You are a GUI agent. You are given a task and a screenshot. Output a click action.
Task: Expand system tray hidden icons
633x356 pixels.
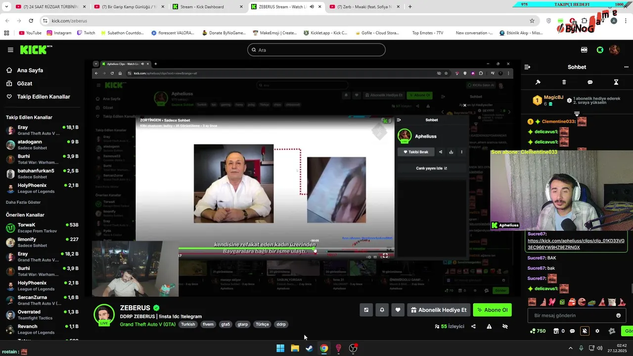(570, 348)
